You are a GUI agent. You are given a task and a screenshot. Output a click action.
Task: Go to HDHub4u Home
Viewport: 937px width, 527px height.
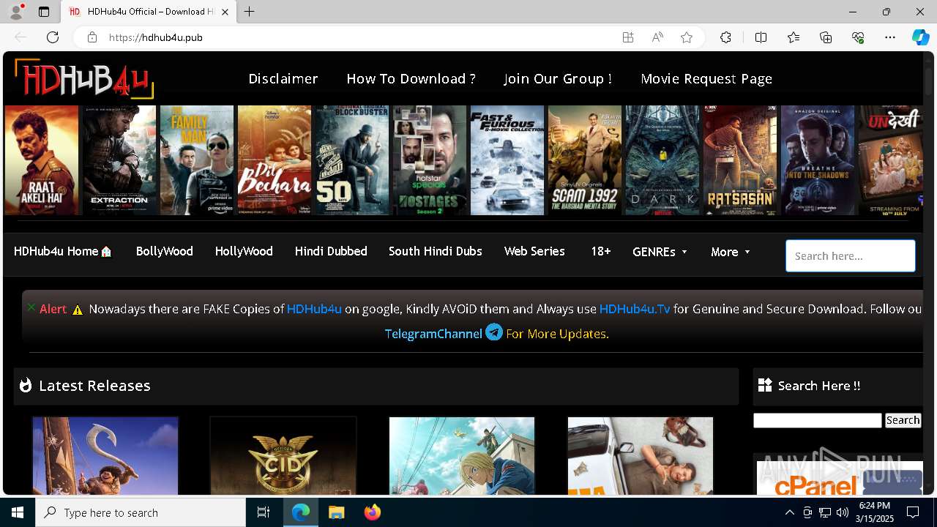63,251
